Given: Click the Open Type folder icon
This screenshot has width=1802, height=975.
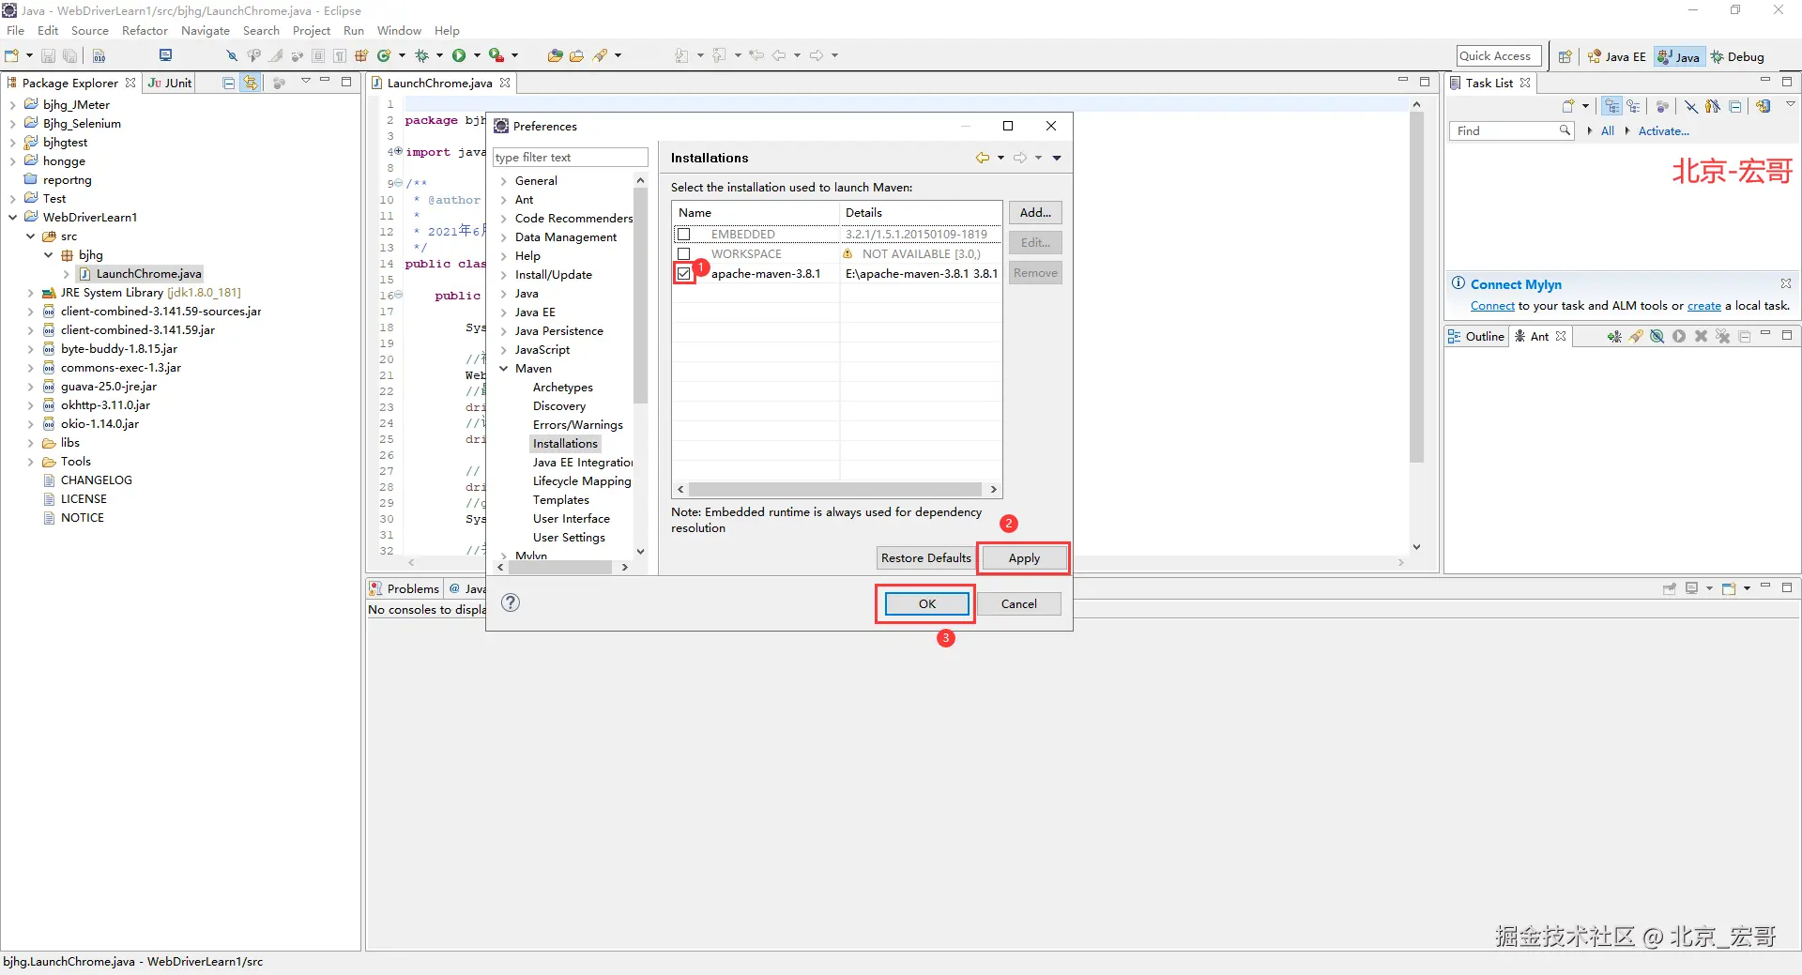Looking at the screenshot, I should [x=555, y=56].
